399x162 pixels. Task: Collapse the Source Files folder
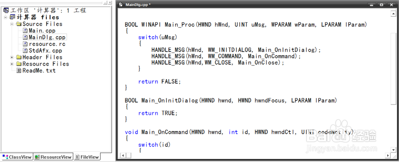12,24
